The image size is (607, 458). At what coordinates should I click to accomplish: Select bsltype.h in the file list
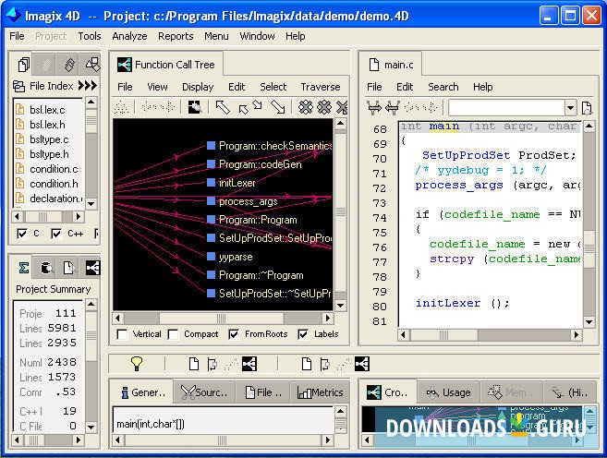click(49, 154)
